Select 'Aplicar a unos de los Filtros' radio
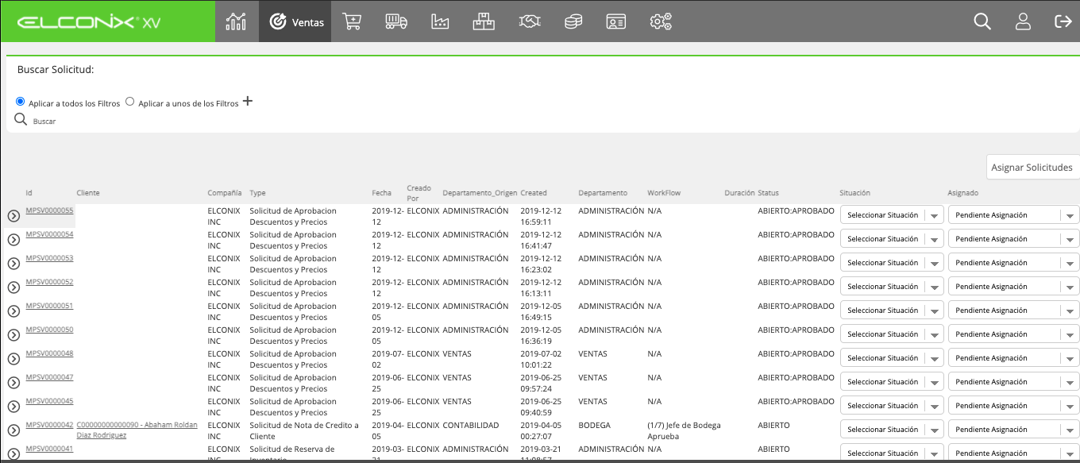This screenshot has height=463, width=1080. [x=130, y=102]
